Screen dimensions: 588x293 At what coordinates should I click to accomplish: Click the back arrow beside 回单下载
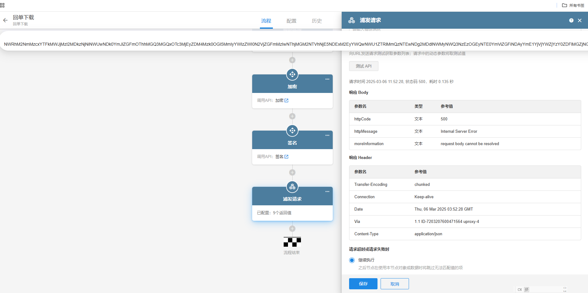(x=5, y=20)
